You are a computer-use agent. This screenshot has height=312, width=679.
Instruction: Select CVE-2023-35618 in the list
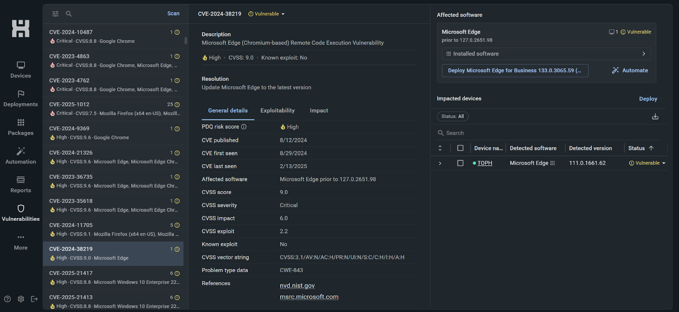pos(113,205)
